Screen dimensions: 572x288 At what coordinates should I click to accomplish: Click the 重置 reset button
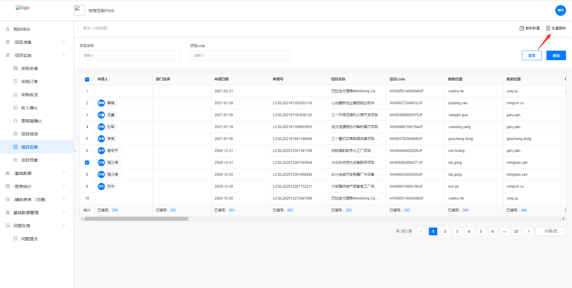pos(532,55)
